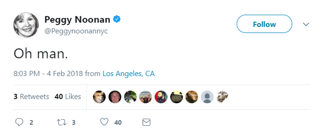Click the reply speech bubble icon
This screenshot has height=132, width=326.
[x=19, y=122]
